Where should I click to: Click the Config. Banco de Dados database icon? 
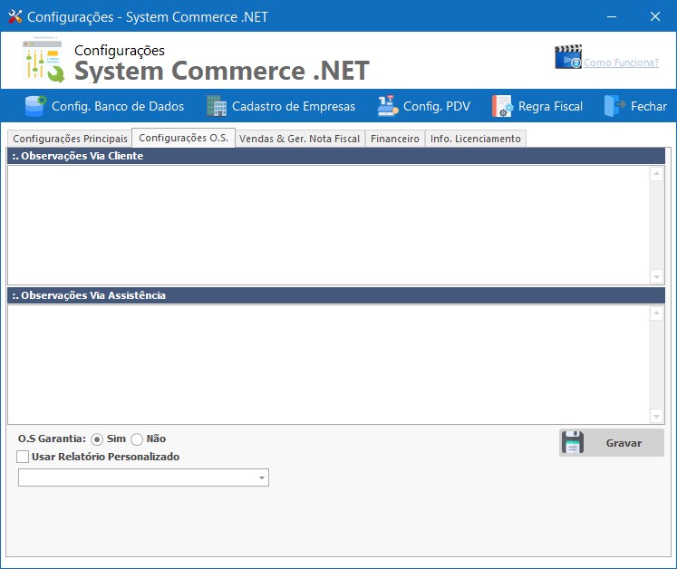pos(35,106)
